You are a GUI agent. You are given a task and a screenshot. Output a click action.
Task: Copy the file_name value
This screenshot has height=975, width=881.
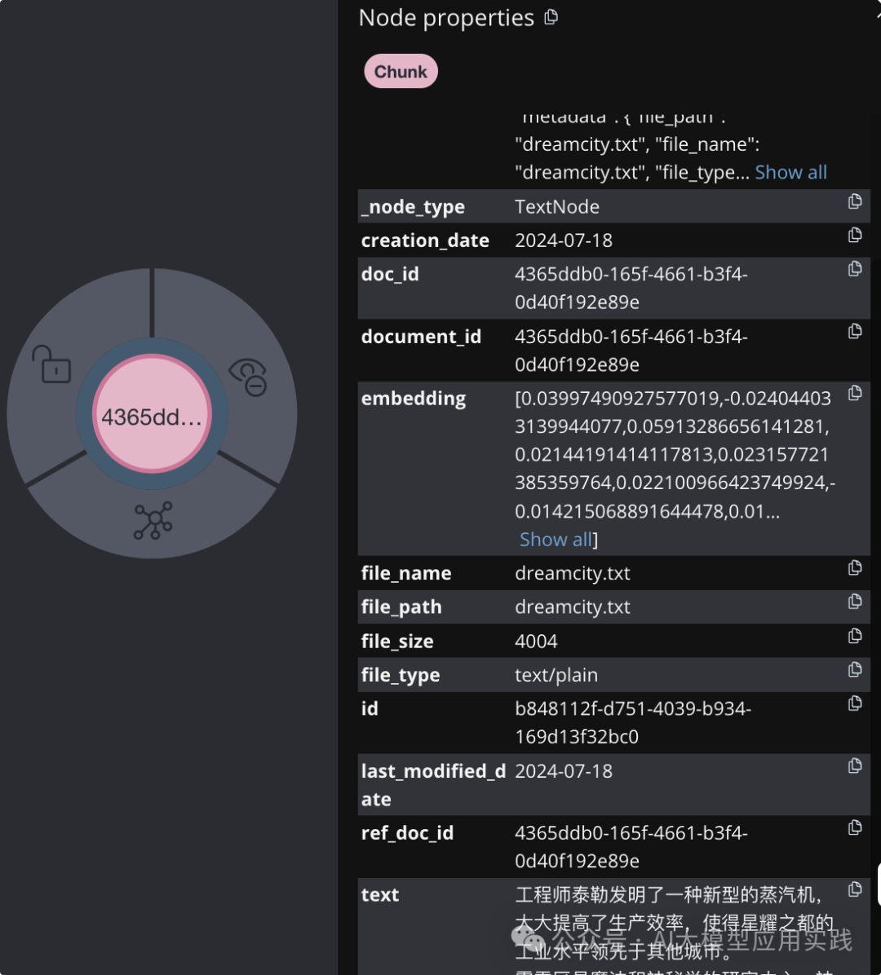coord(855,567)
